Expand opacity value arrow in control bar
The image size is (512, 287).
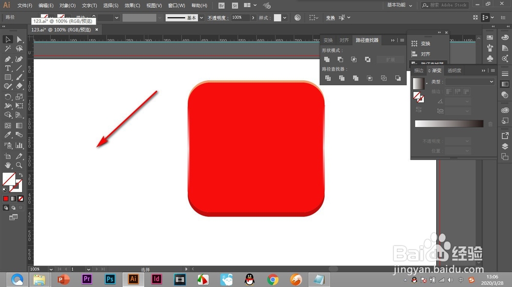(253, 18)
